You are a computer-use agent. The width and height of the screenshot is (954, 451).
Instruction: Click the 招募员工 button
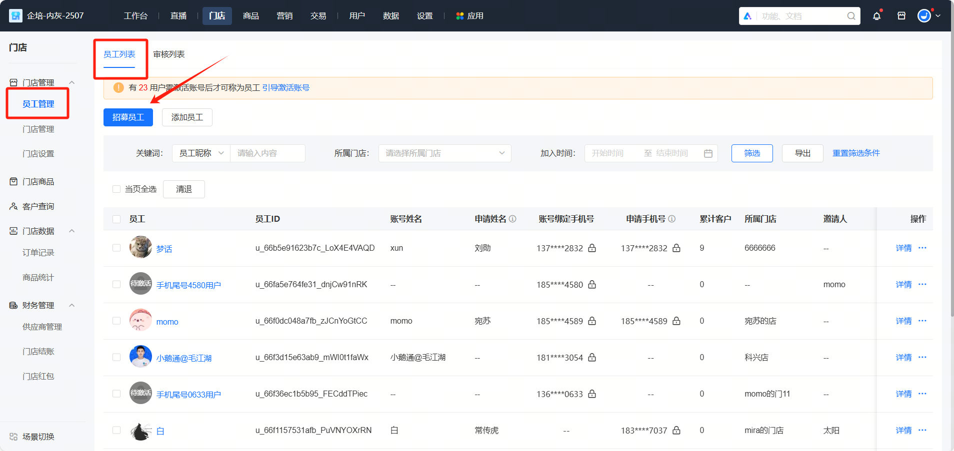coord(128,117)
